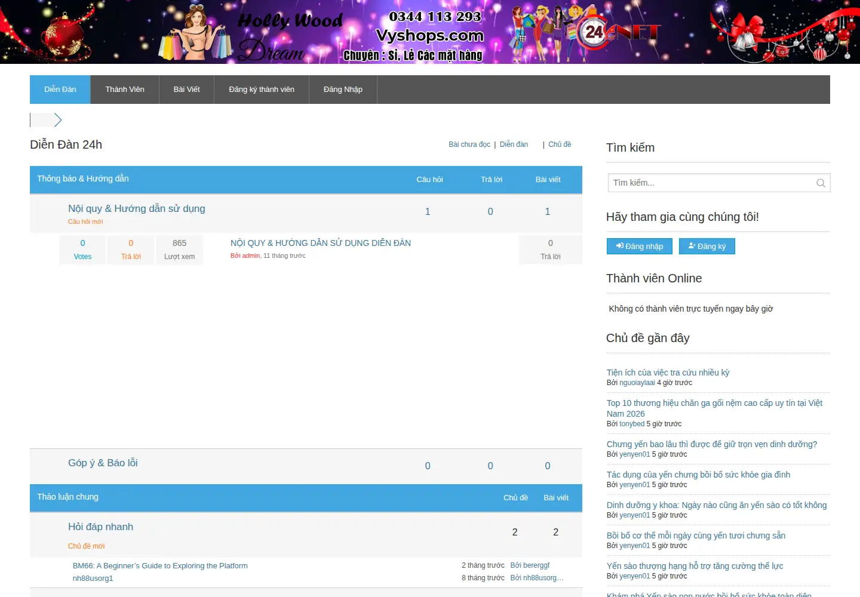Select Đăng Nhập in the navigation bar
This screenshot has width=860, height=597.
point(343,90)
